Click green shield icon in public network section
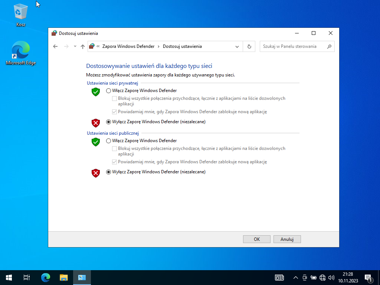Viewport: 380px width, 285px height. 96,142
